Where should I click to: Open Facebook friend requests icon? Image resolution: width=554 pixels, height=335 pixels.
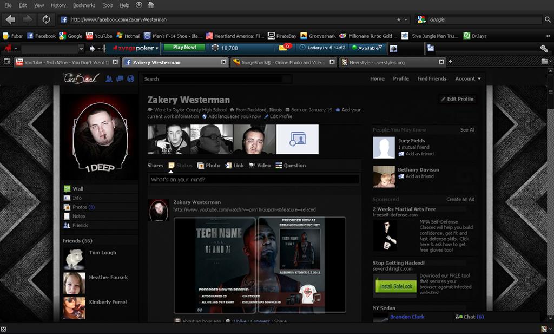tap(109, 79)
